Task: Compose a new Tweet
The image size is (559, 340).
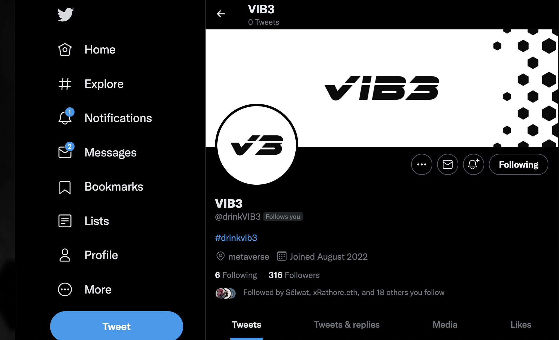Action: 117,326
